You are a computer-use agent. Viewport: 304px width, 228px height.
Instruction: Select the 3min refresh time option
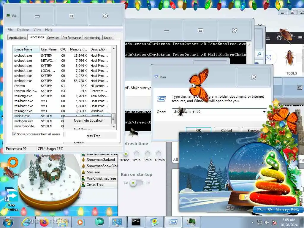point(148,154)
